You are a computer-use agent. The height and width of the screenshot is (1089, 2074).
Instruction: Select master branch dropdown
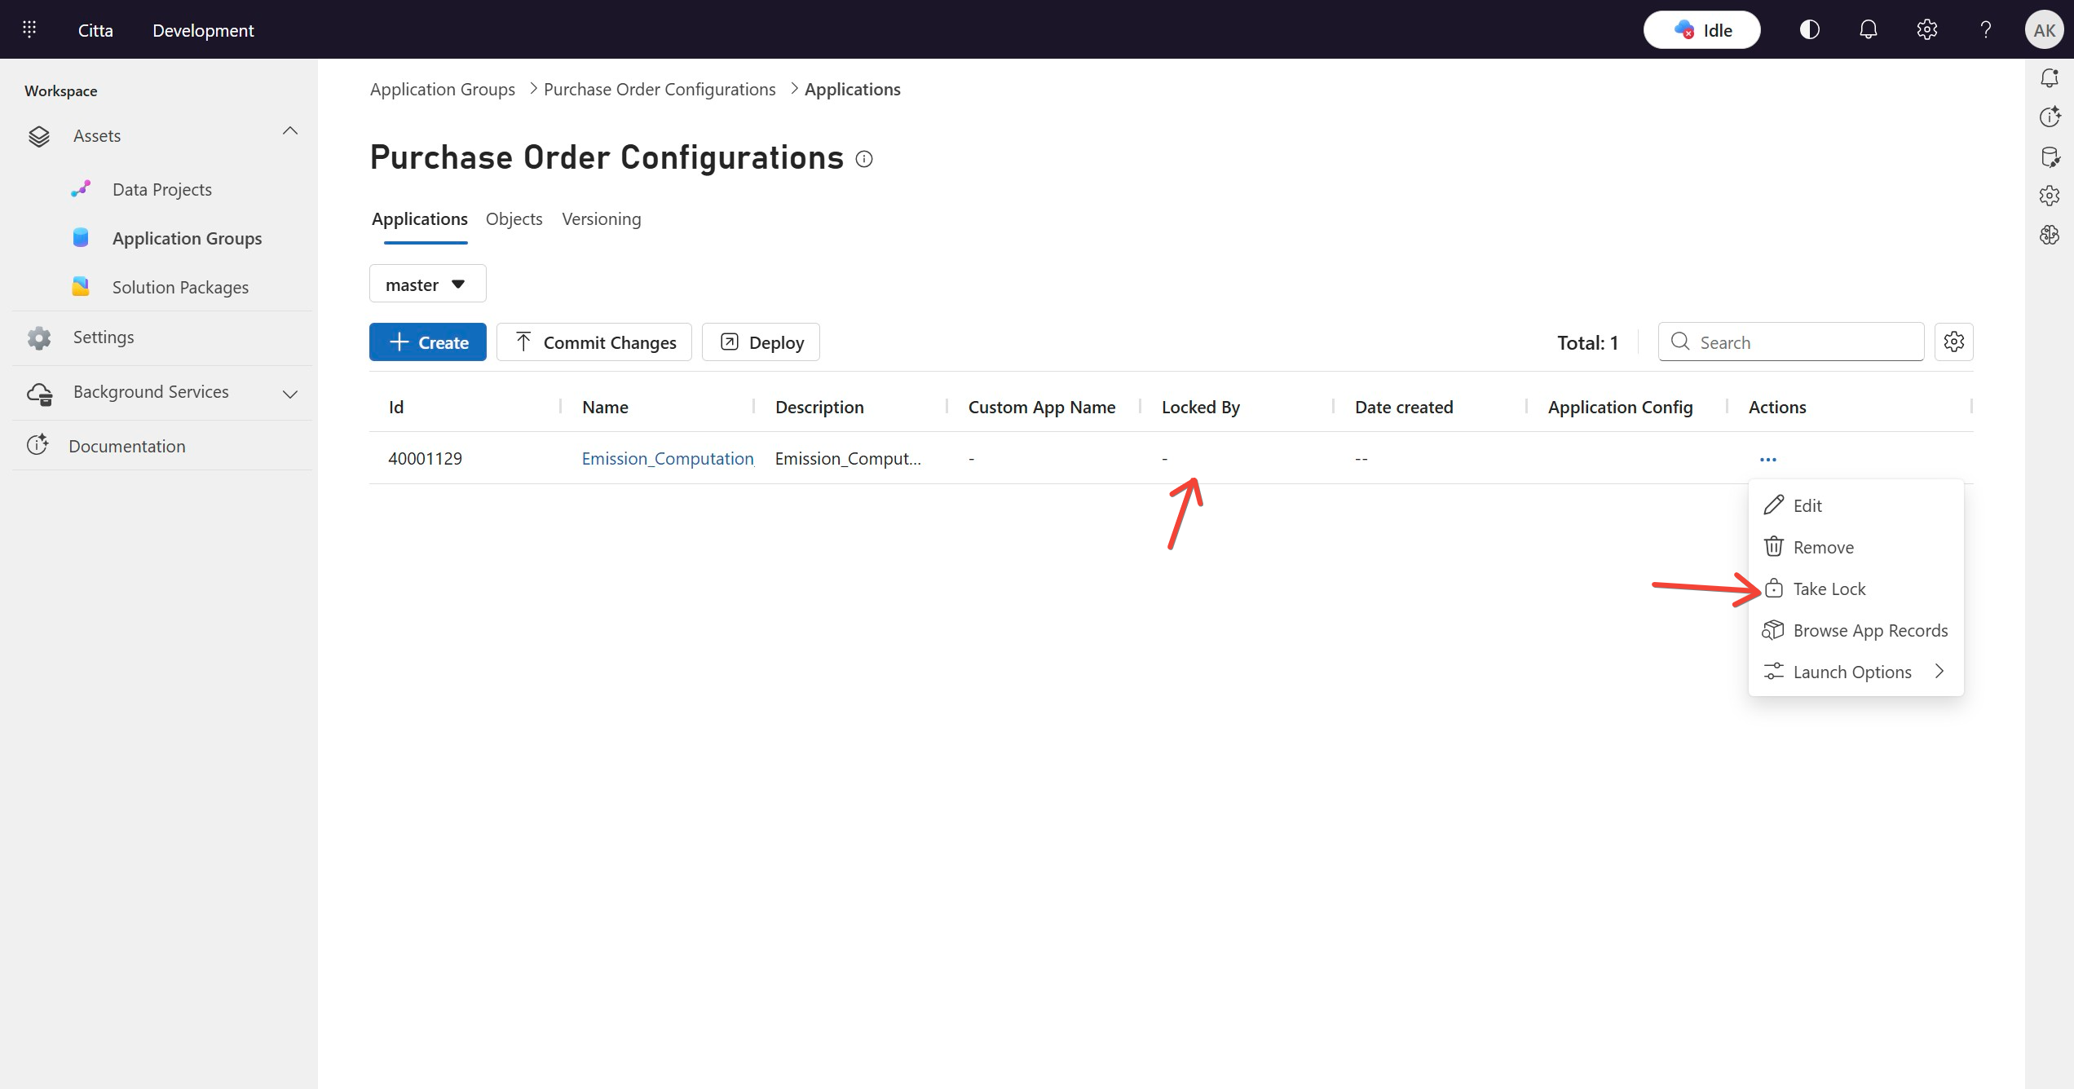[427, 284]
